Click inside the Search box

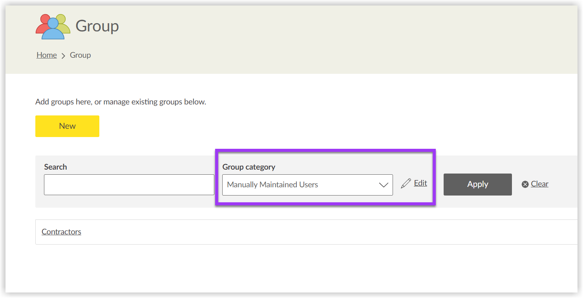[x=128, y=185]
